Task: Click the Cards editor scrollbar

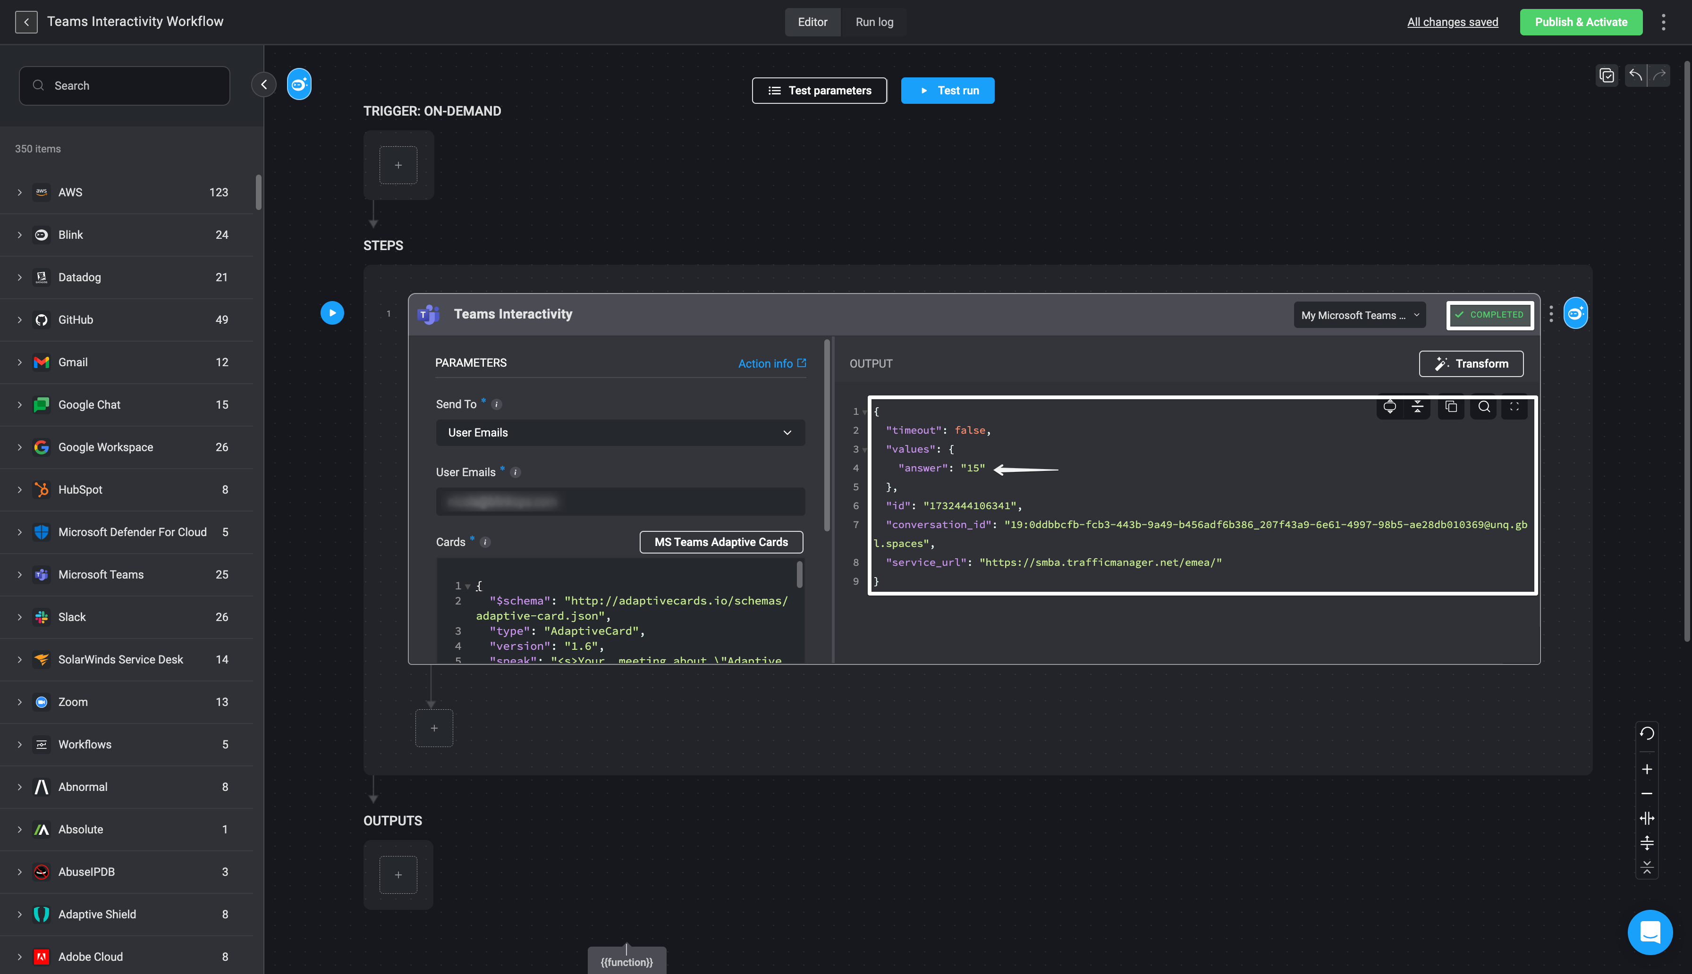Action: coord(799,575)
